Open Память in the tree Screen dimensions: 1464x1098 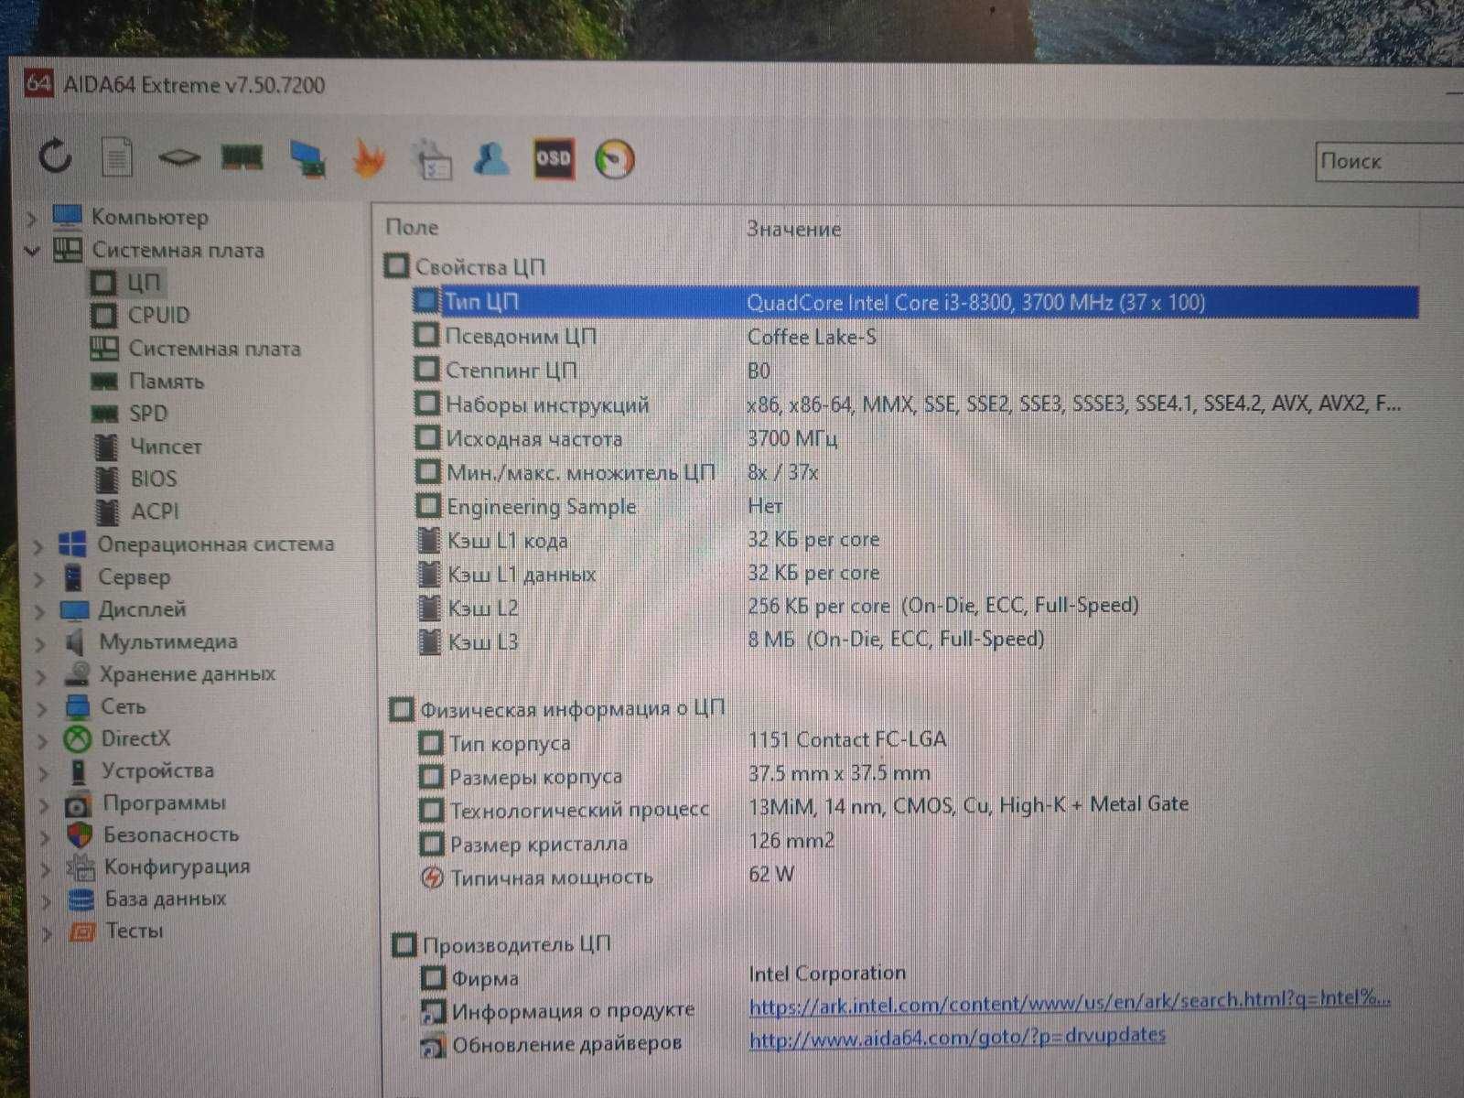(x=147, y=381)
